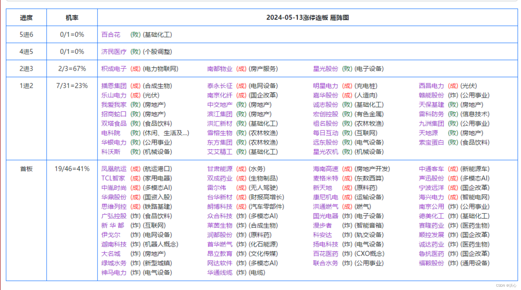Open the 康尼机电 stock link

[326, 197]
